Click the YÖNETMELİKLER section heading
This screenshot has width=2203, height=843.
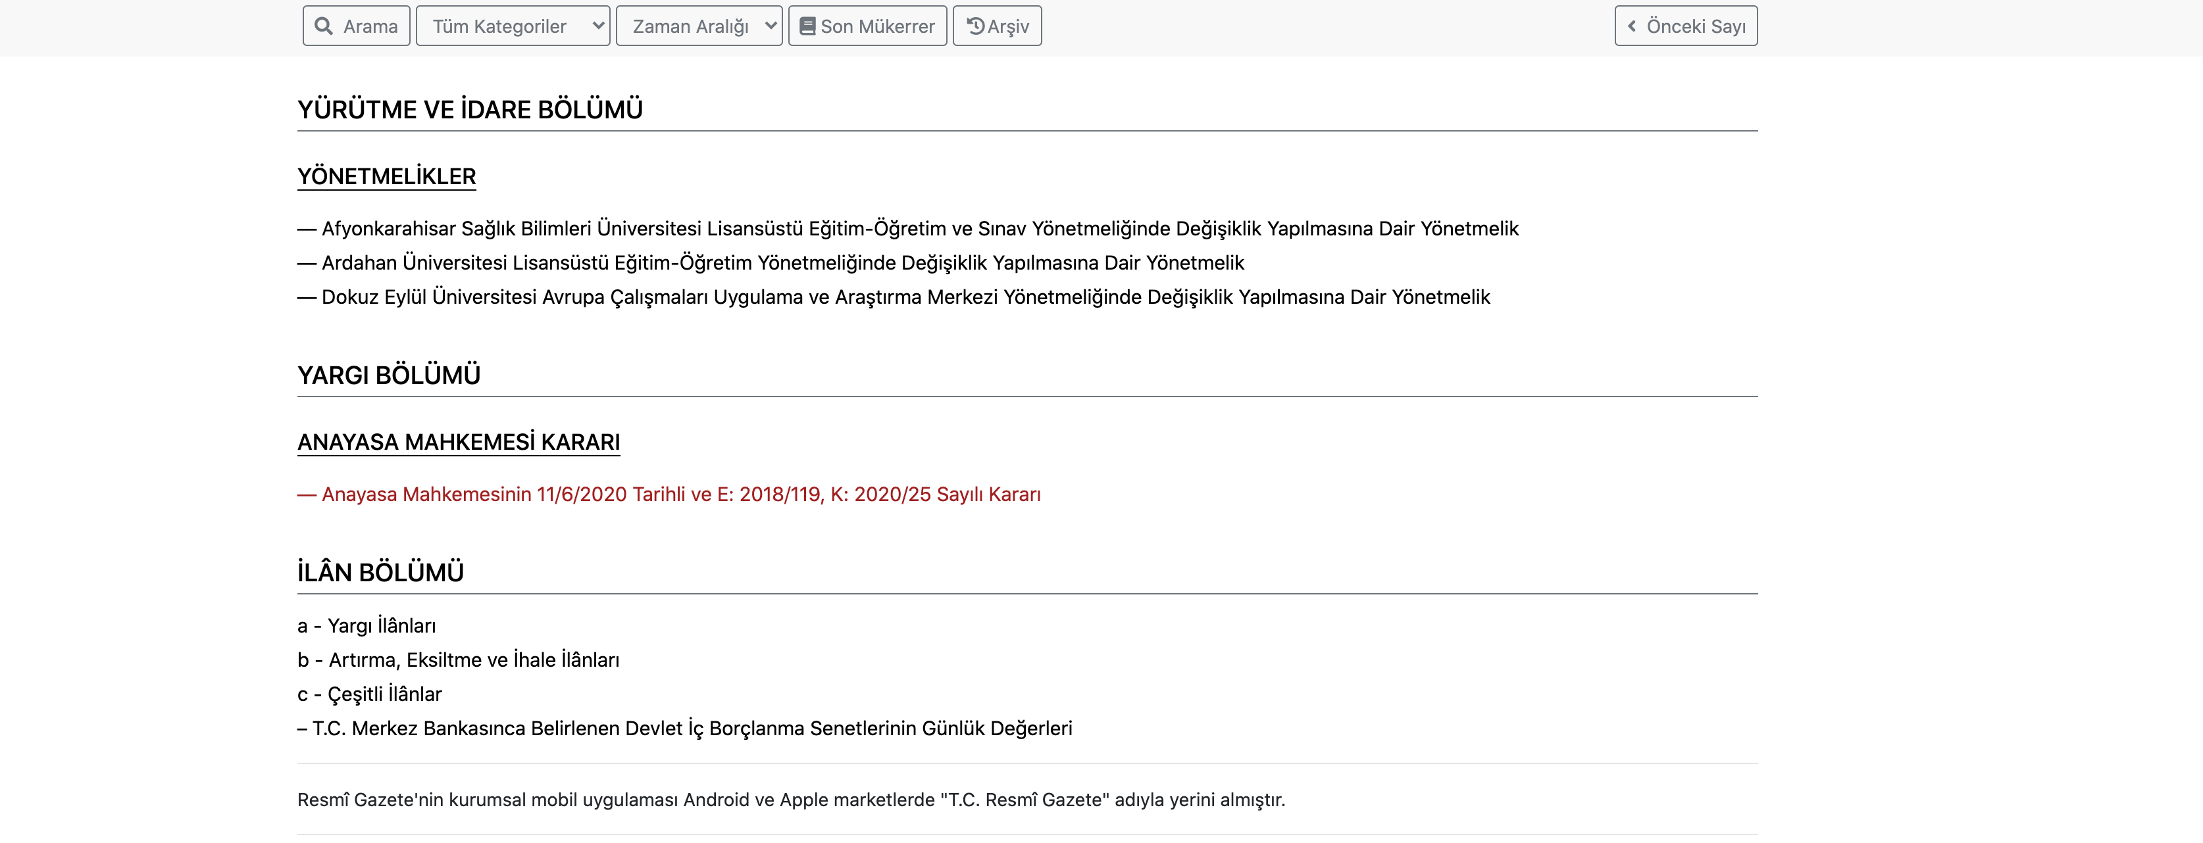[386, 177]
